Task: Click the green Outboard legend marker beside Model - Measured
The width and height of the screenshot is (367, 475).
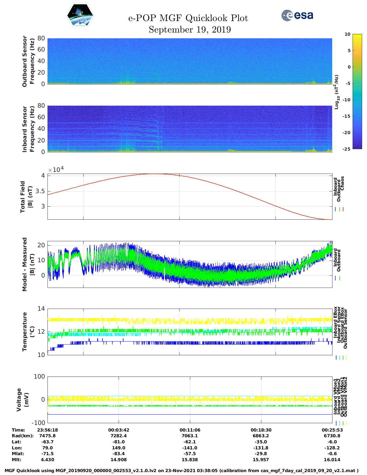Action: click(x=340, y=278)
